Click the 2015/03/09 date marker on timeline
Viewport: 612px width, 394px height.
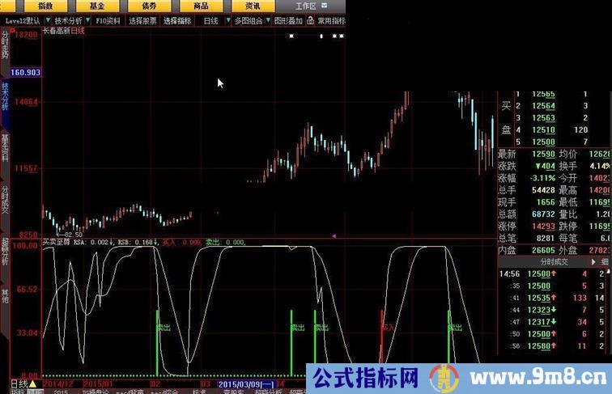click(246, 383)
